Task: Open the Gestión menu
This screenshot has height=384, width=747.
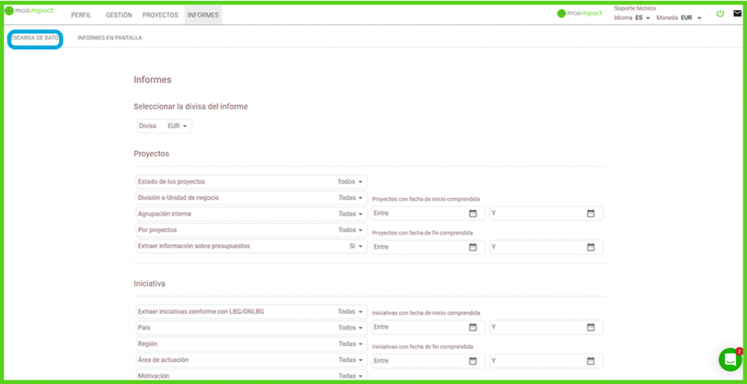Action: pyautogui.click(x=119, y=15)
